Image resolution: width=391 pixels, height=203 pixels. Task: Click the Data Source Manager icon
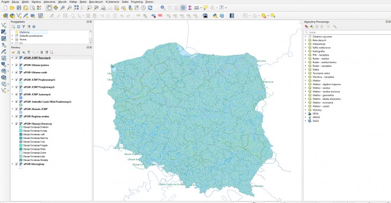pos(5,16)
